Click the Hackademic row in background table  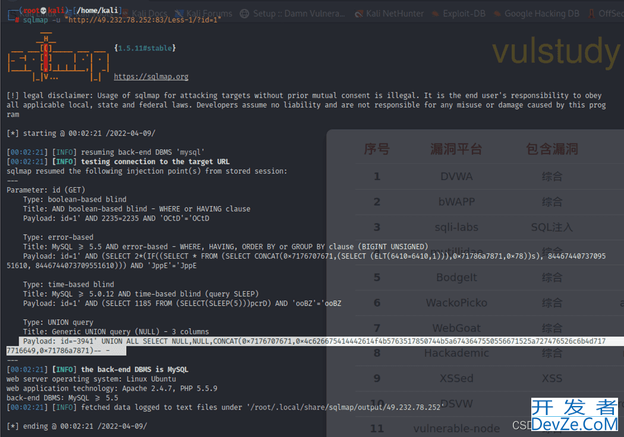point(490,353)
